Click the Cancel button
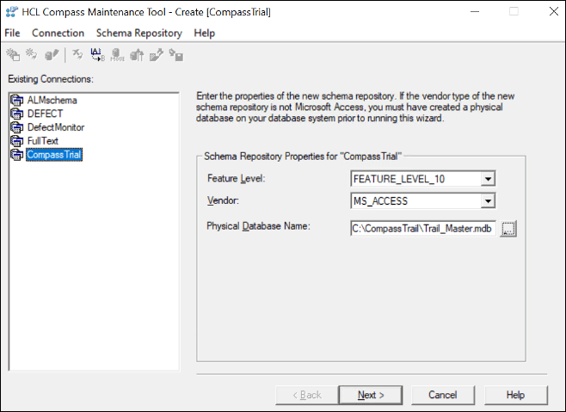The image size is (566, 412). [442, 395]
